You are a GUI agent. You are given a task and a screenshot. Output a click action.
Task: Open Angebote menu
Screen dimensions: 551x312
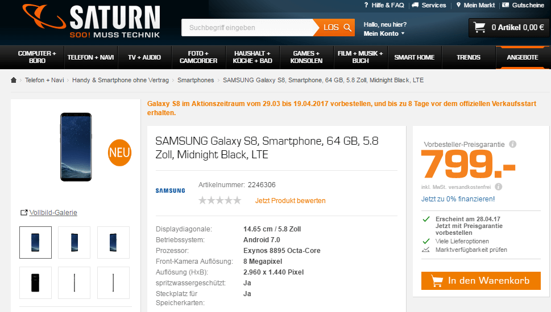coord(523,57)
